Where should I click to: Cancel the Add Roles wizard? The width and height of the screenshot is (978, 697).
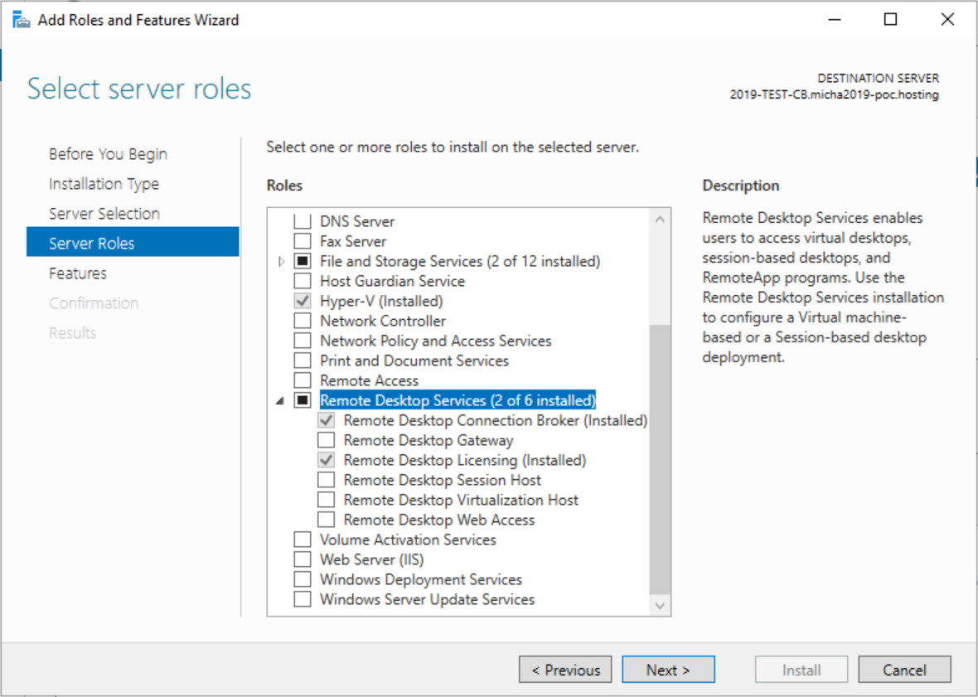tap(904, 670)
